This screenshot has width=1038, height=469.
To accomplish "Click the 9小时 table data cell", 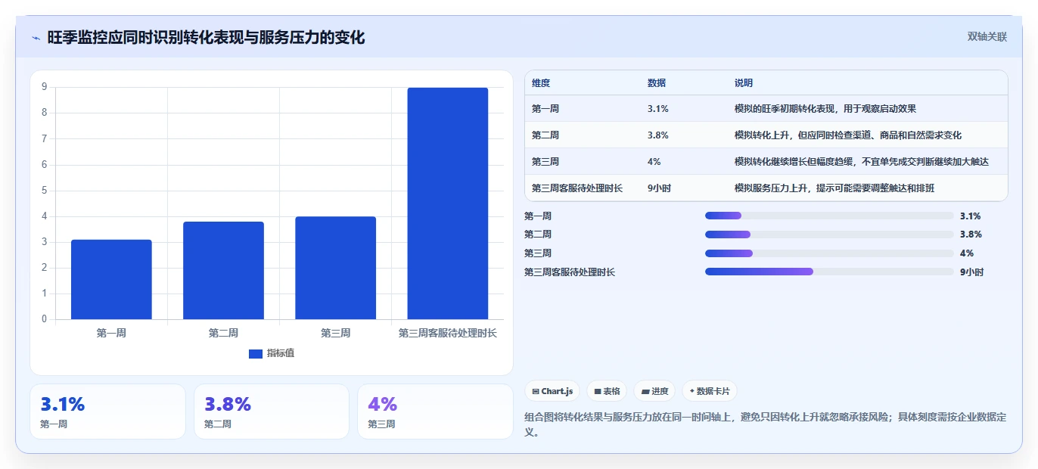I will (x=659, y=188).
